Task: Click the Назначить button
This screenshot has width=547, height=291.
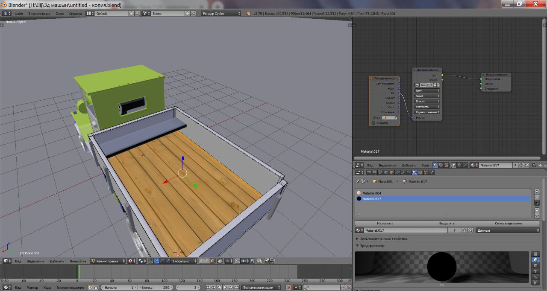Action: [x=385, y=223]
